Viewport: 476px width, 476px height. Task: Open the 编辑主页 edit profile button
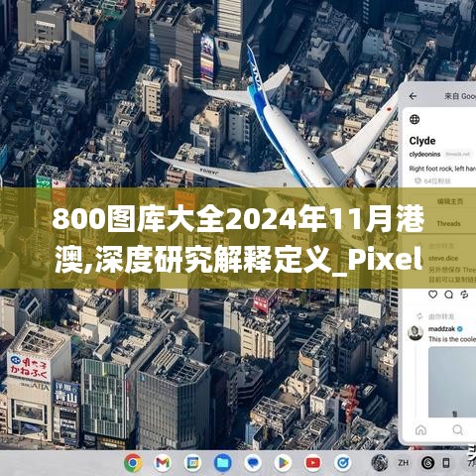click(450, 201)
